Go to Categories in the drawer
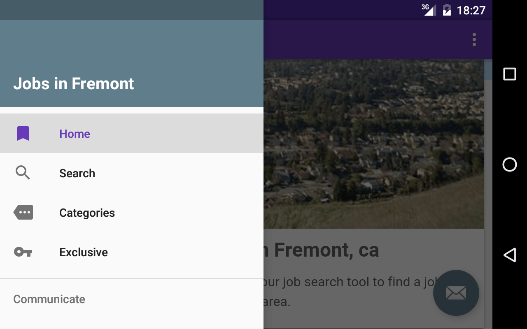Screen dimensions: 527x329 point(87,213)
